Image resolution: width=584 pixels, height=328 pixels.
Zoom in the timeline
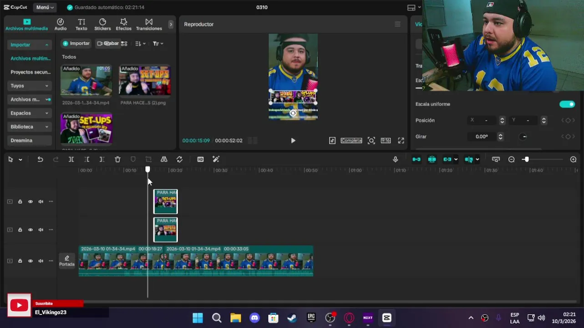coord(573,159)
